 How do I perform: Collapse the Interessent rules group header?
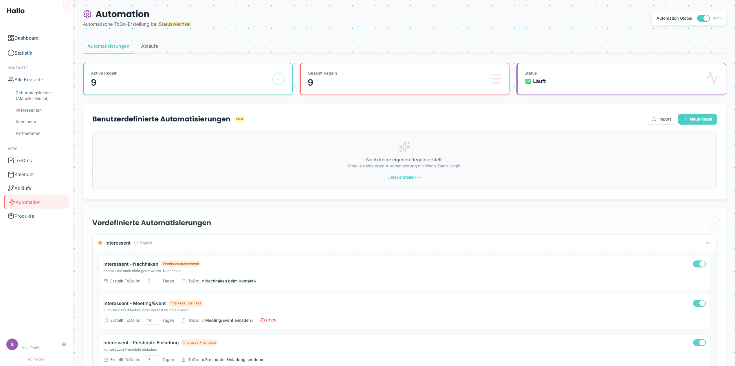tap(118, 243)
